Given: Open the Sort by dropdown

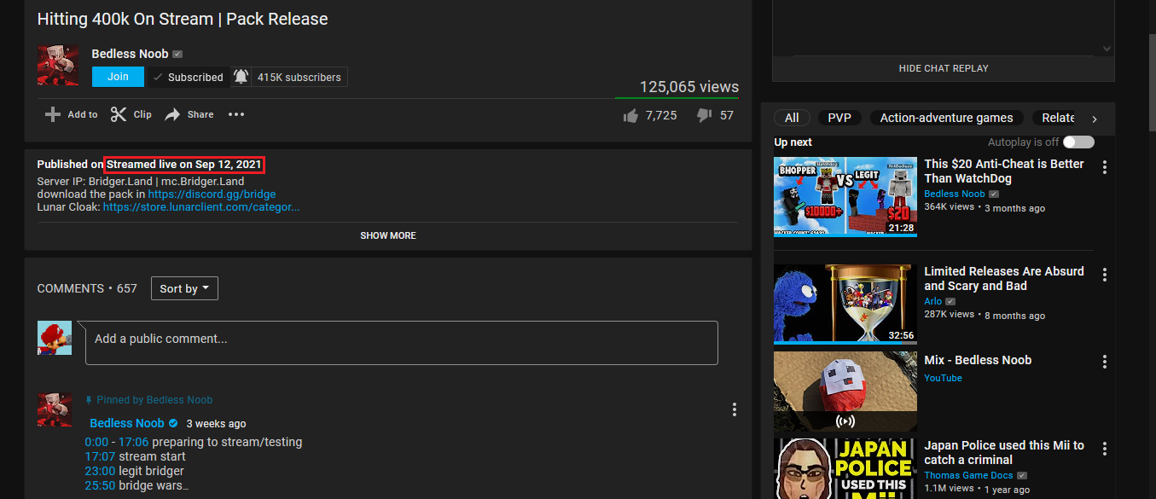Looking at the screenshot, I should pyautogui.click(x=184, y=288).
